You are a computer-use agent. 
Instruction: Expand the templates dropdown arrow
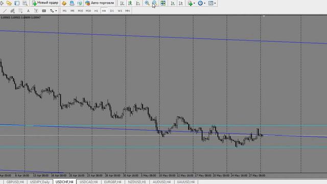[215, 3]
